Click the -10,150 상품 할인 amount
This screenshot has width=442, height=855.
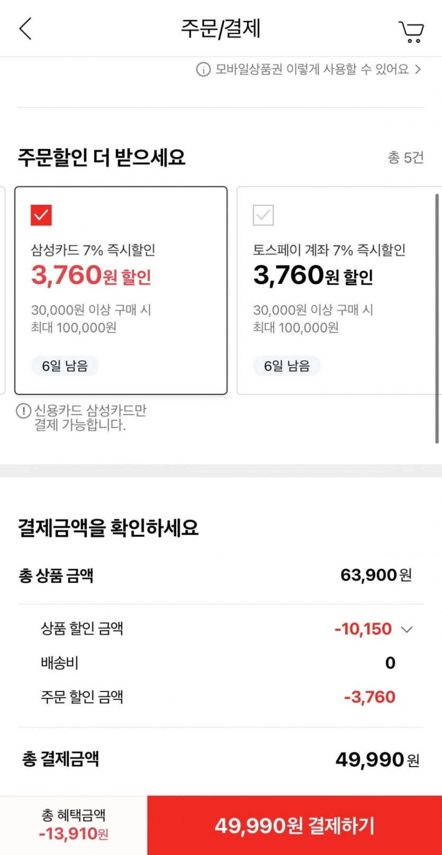[x=363, y=629]
